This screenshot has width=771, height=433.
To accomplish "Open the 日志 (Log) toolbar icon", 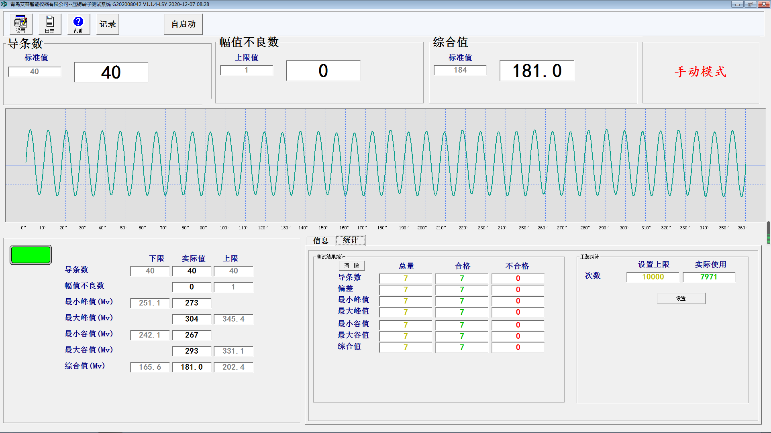I will [x=49, y=24].
